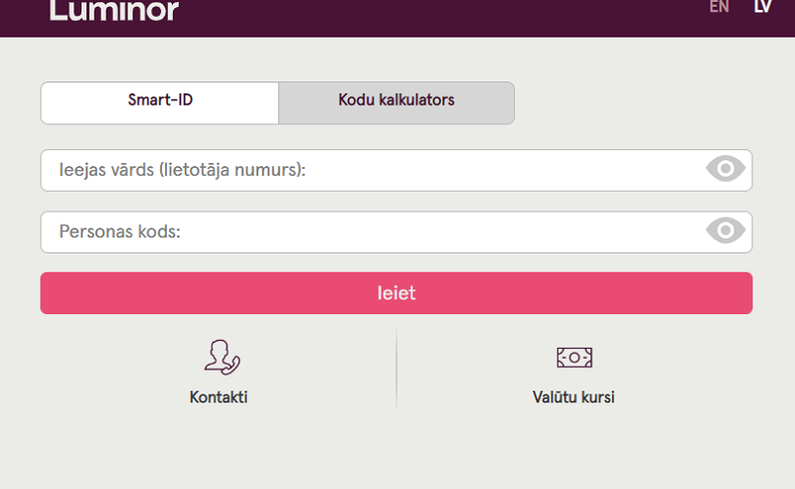
Task: Toggle visibility eye in Ieejas vārds field
Action: pos(725,168)
